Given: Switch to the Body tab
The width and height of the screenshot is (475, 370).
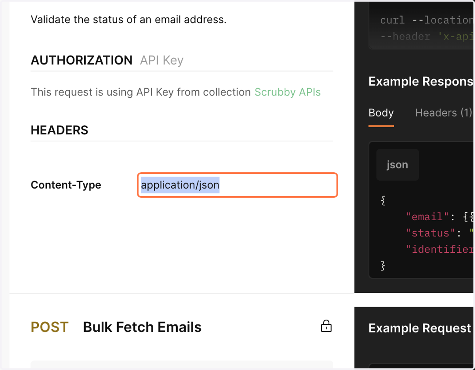Looking at the screenshot, I should [381, 113].
